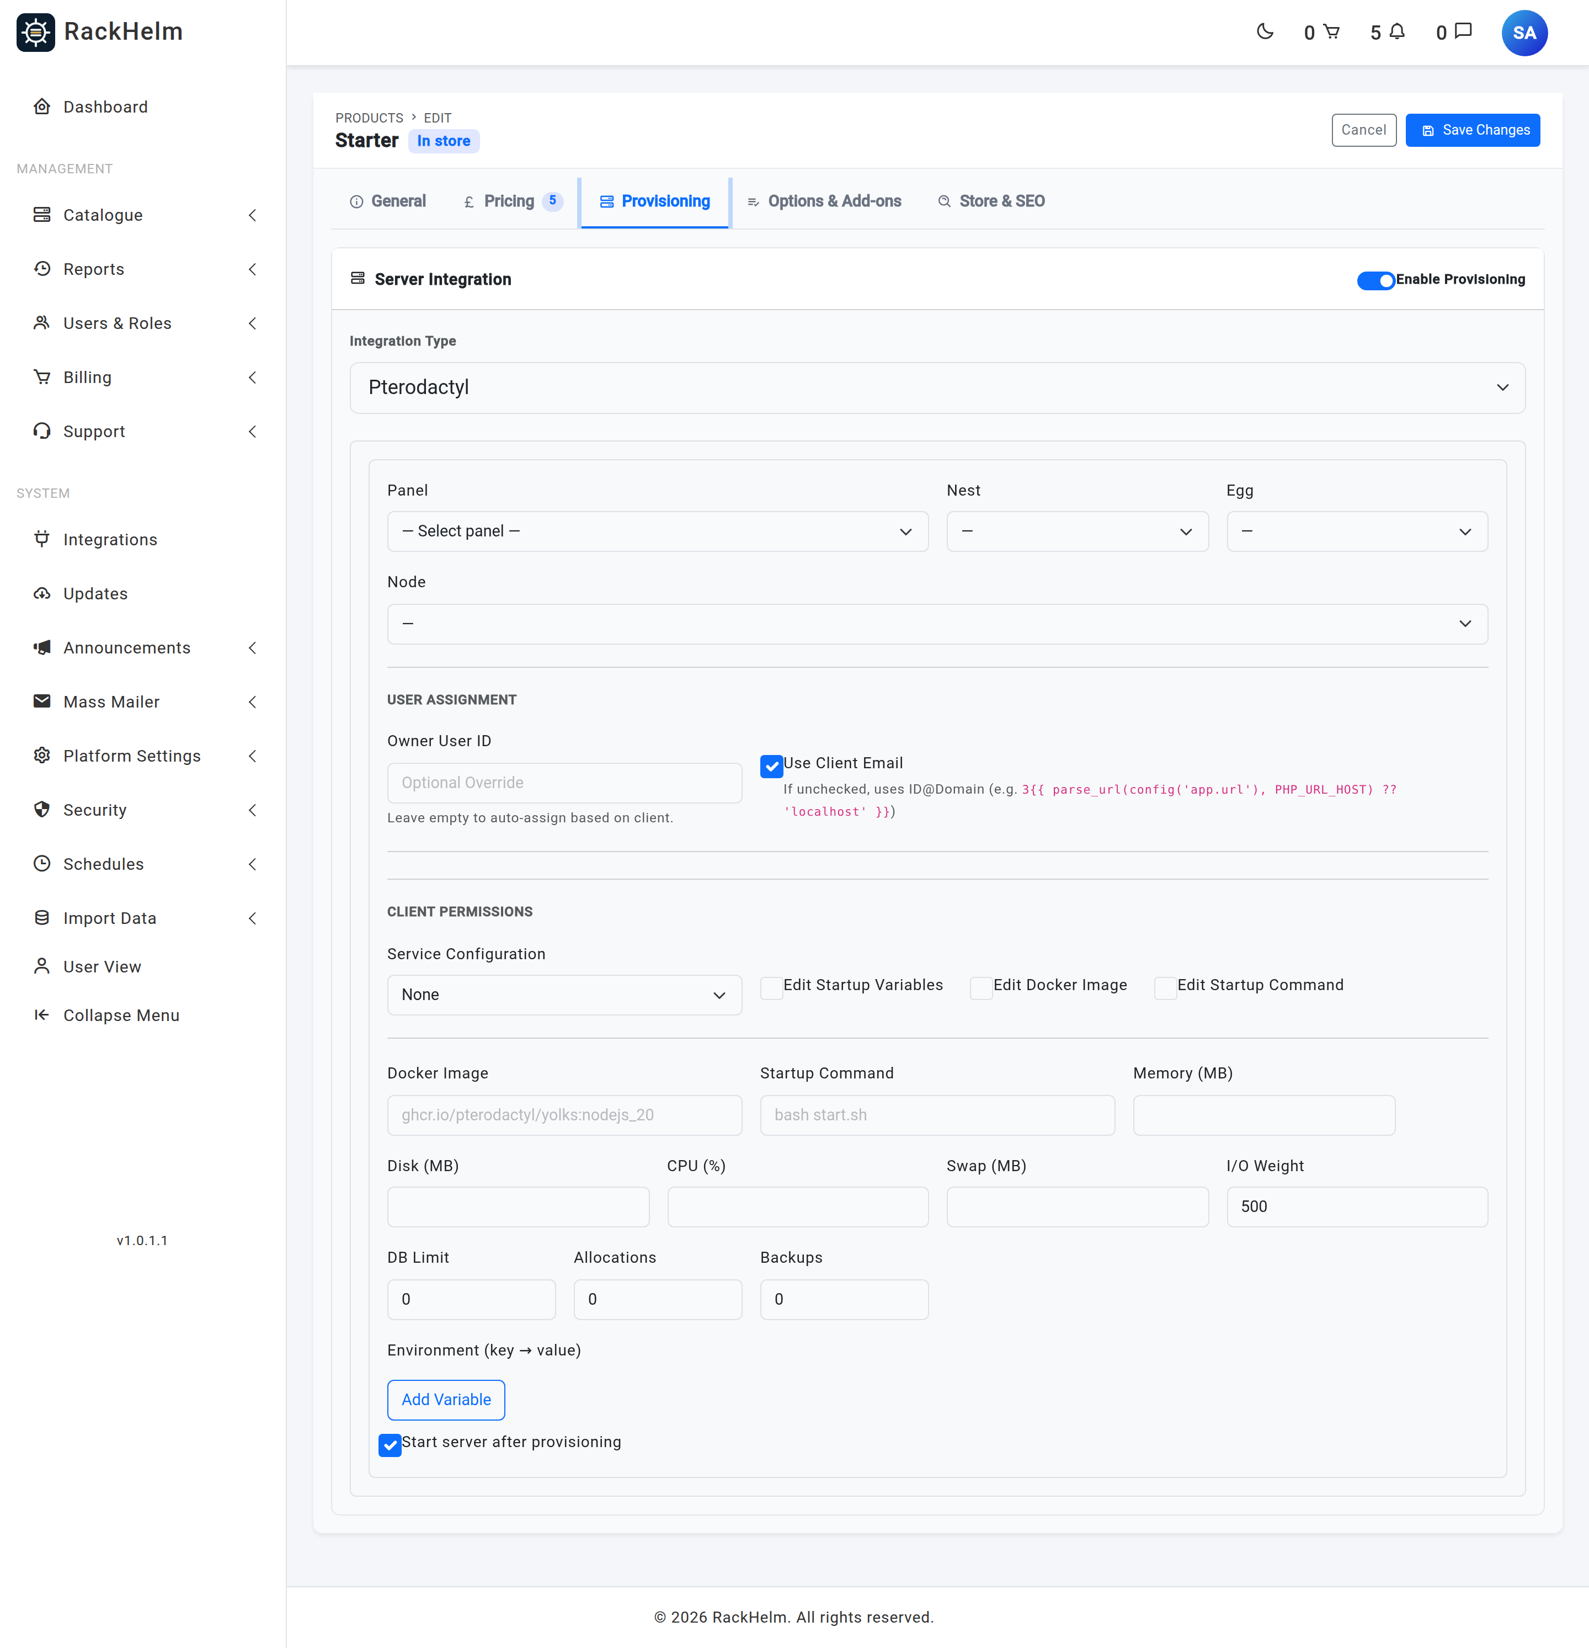The height and width of the screenshot is (1648, 1589).
Task: Click the Dashboard home icon
Action: click(41, 107)
